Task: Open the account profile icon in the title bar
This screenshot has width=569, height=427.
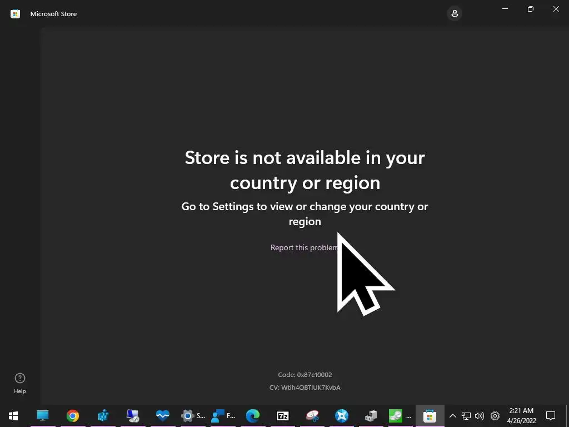Action: point(455,14)
